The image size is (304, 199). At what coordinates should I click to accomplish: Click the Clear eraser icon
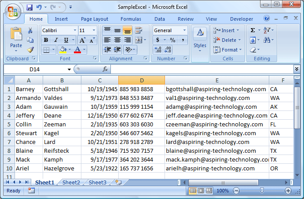253,50
